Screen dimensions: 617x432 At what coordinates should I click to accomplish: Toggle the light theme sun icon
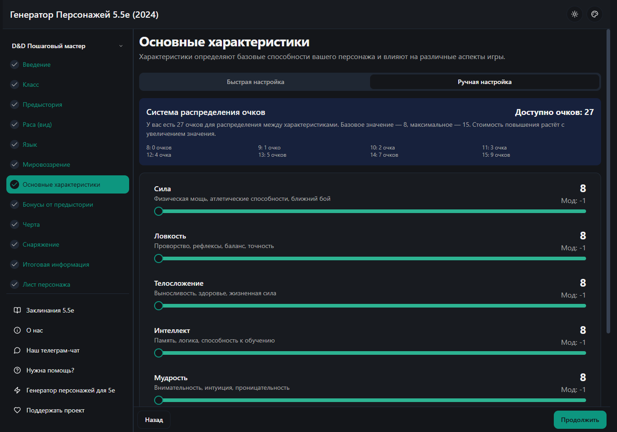click(575, 14)
